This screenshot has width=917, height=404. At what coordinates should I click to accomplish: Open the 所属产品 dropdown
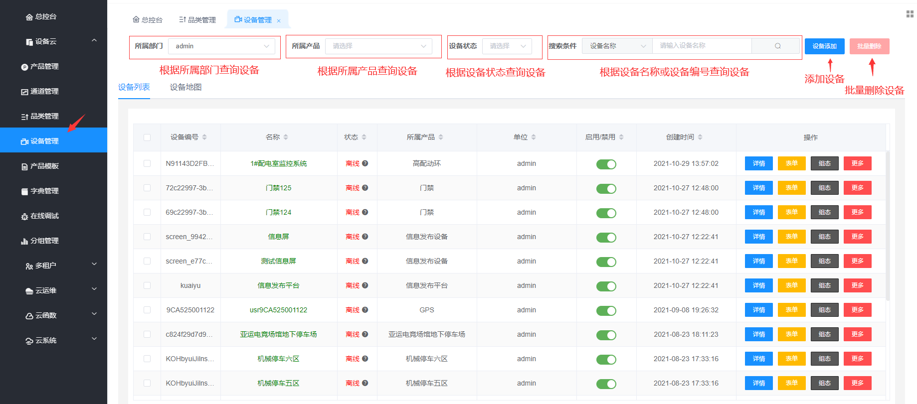coord(379,46)
